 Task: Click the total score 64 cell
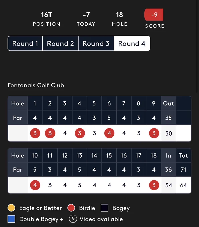(184, 185)
